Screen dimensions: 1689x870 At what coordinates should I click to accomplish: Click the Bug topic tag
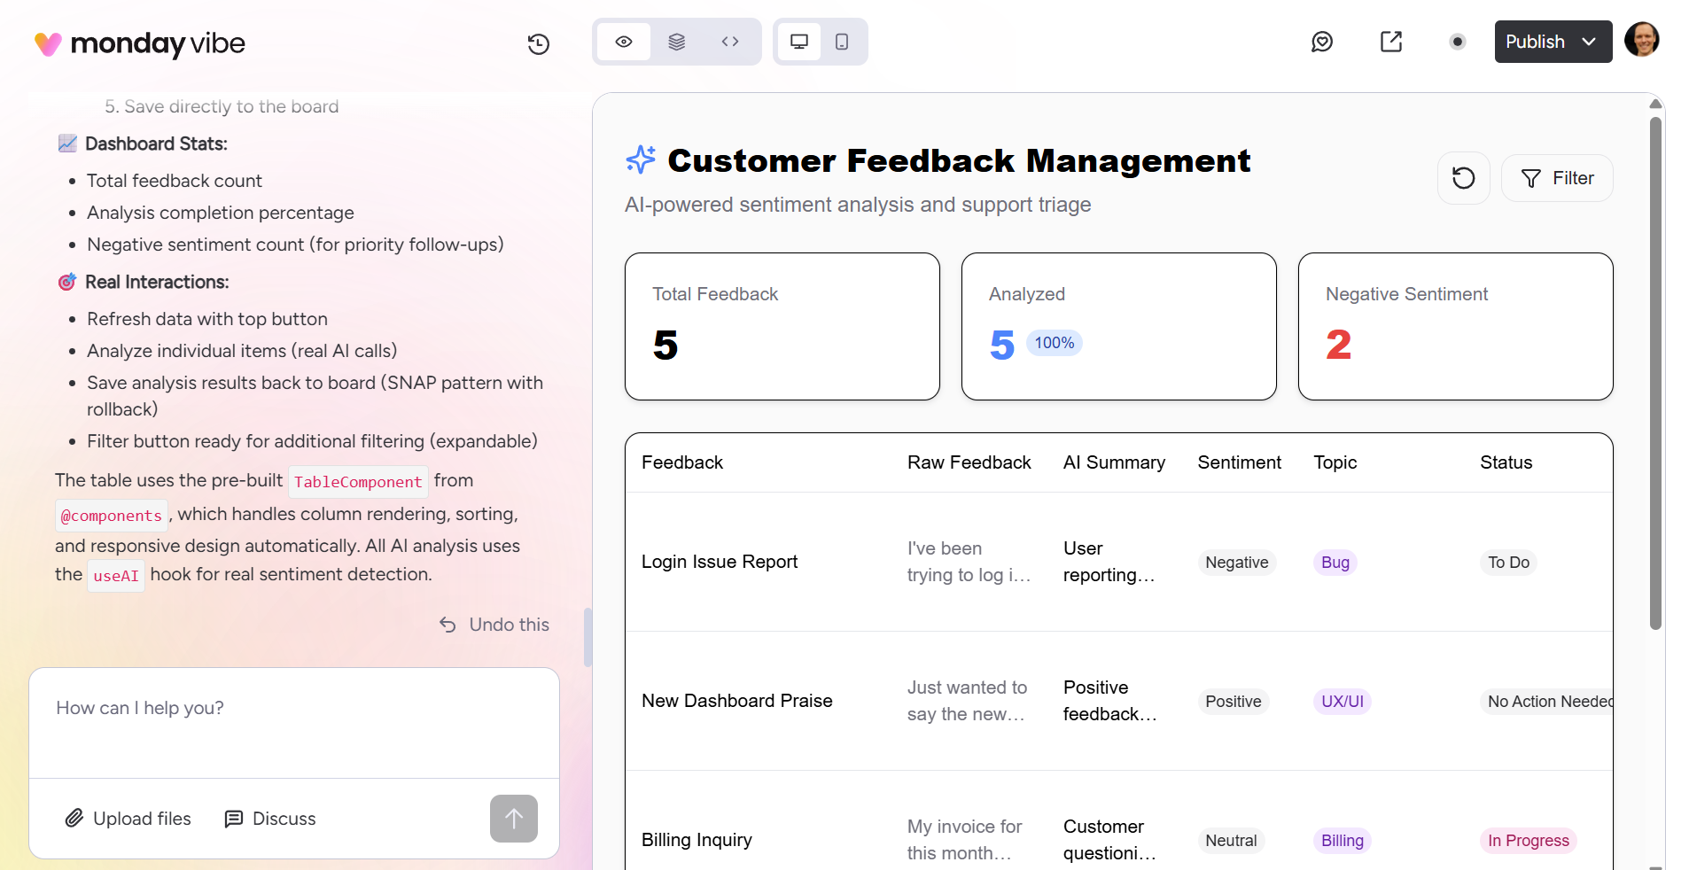pos(1335,563)
